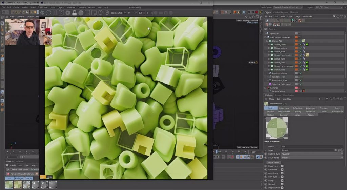Viewport: 347px width, 190px height.
Task: Click up arrow in Attributes panel toolbar
Action: [x=327, y=99]
